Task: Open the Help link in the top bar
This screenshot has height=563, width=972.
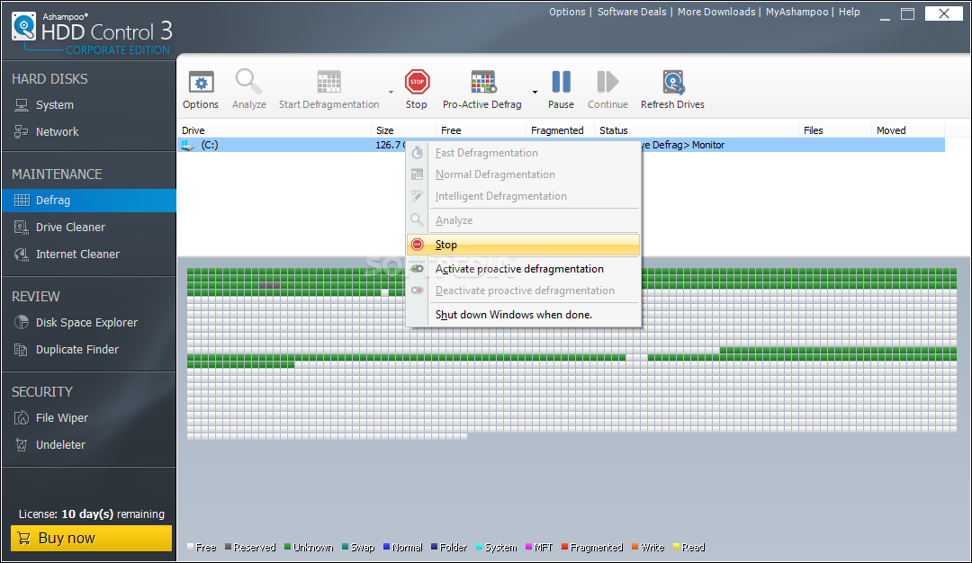Action: (850, 12)
